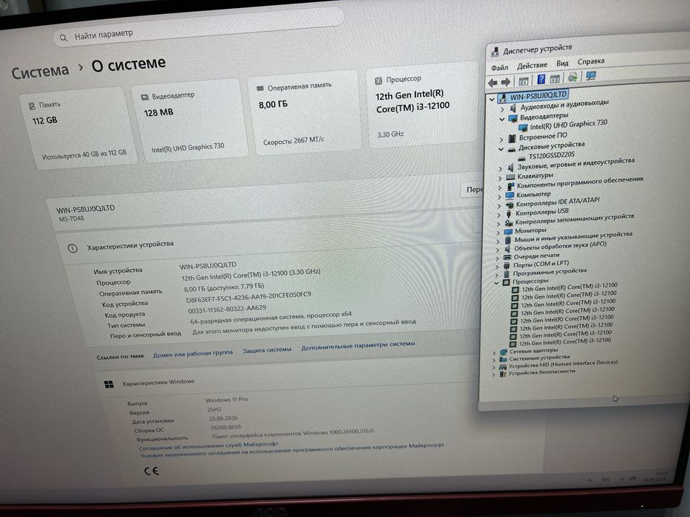Expand Звуковые, игровые и видеоустройства chevron
This screenshot has width=690, height=517.
500,169
